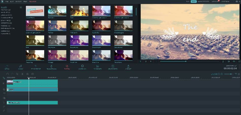Take a snapshot with camera icon

(x=229, y=61)
